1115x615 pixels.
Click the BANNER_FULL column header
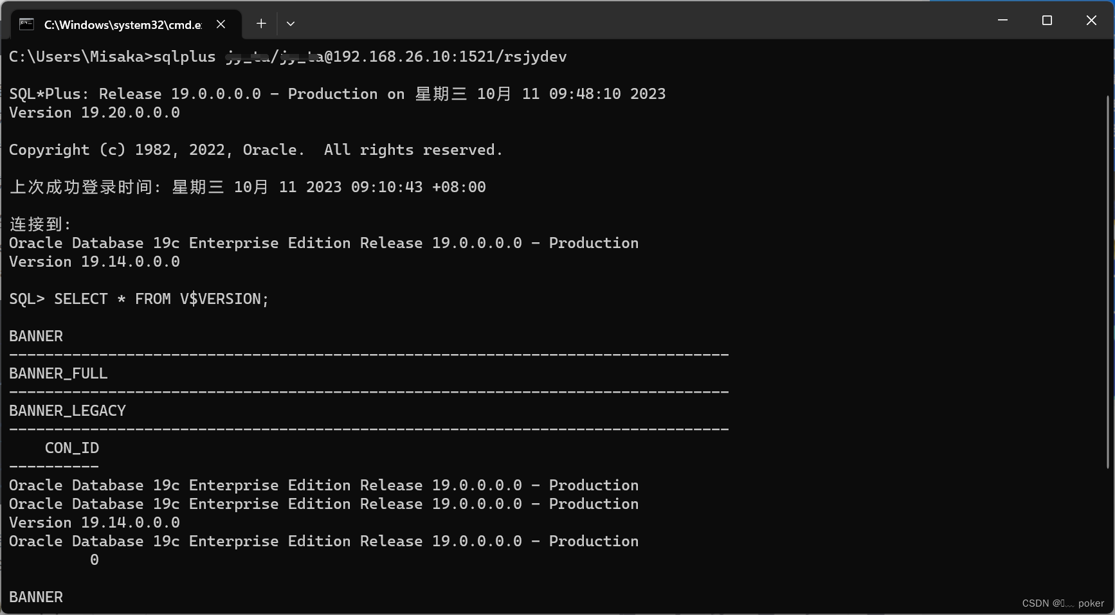click(x=58, y=373)
